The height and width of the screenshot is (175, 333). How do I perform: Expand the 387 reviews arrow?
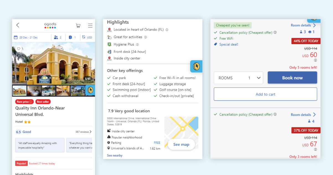click(x=90, y=132)
